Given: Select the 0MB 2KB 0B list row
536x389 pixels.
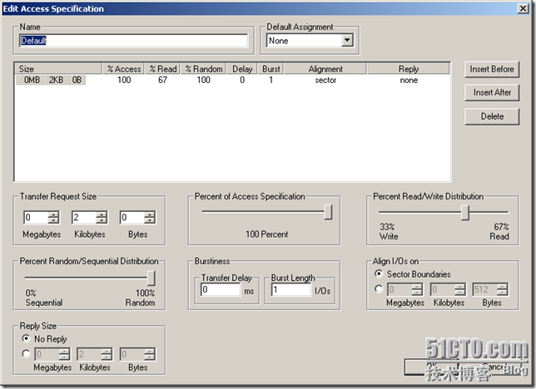Looking at the screenshot, I should 232,81.
